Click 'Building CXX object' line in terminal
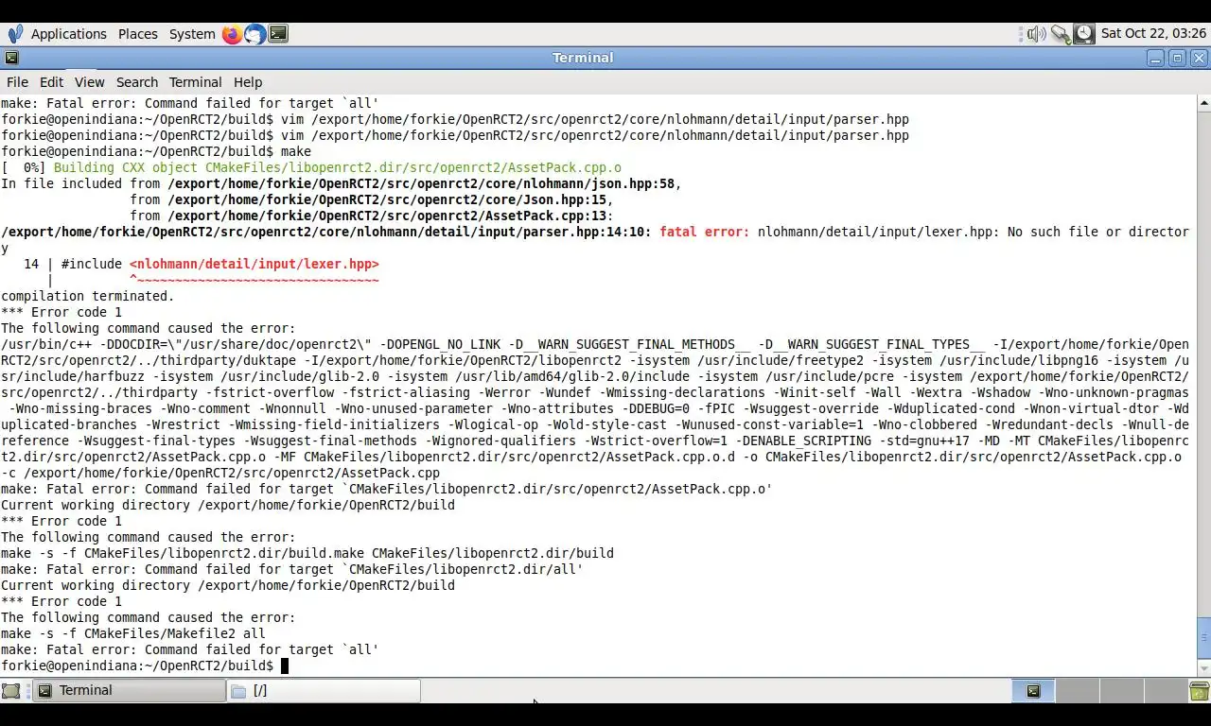 coord(311,167)
